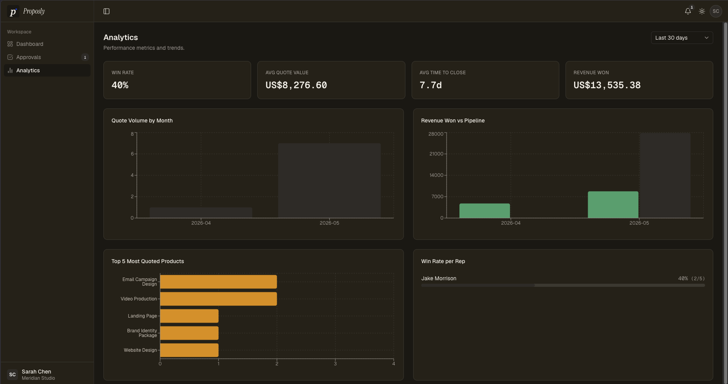Image resolution: width=728 pixels, height=384 pixels.
Task: Click the Quote Volume by Month title
Action: 142,120
